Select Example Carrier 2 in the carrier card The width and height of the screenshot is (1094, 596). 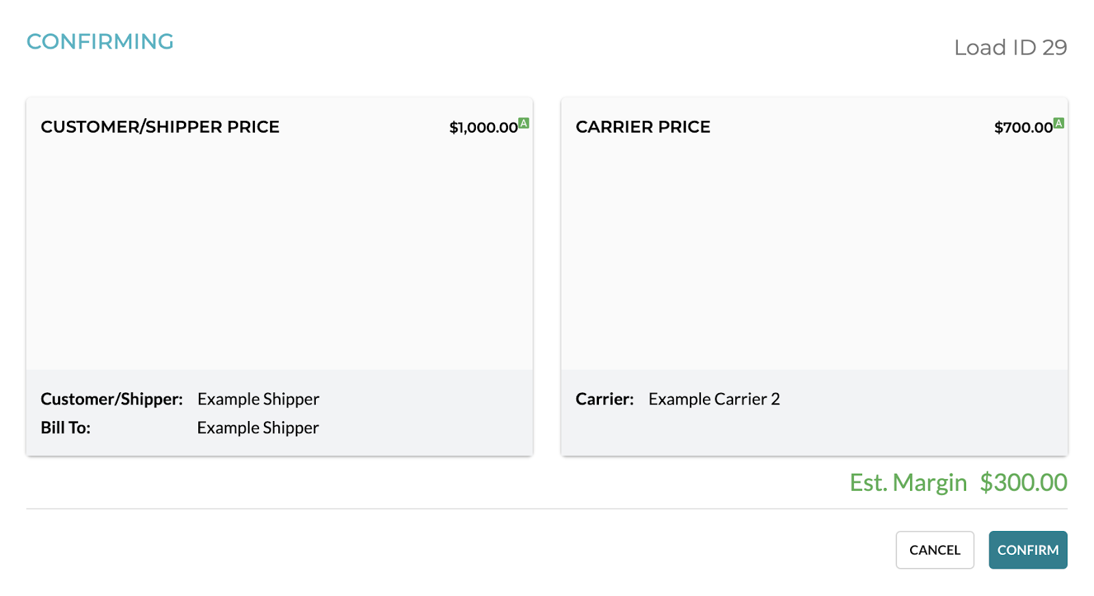[x=714, y=398]
